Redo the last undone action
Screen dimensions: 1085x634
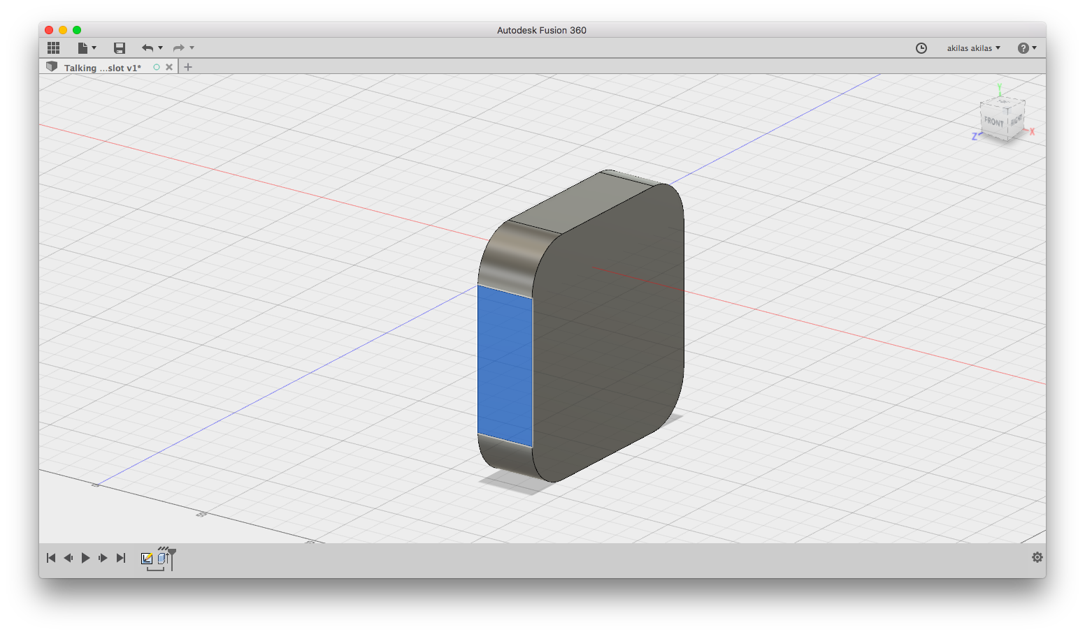pyautogui.click(x=178, y=47)
